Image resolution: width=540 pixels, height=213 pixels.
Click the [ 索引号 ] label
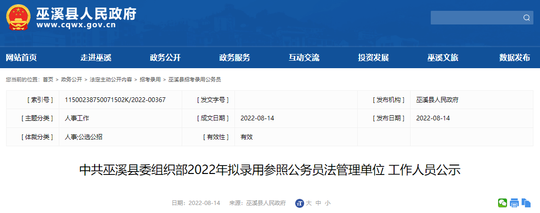click(40, 100)
